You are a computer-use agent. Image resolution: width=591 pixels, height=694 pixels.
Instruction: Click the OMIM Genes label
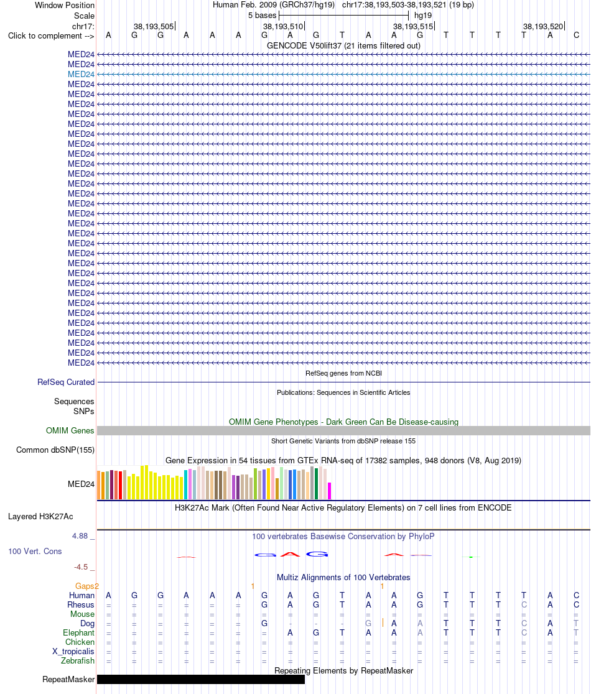coord(70,431)
